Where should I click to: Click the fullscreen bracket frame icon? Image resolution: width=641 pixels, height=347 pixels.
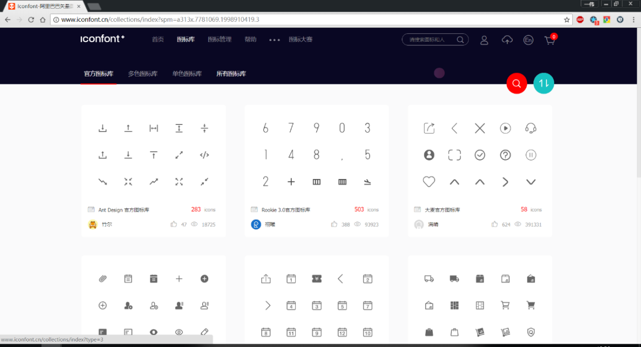coord(454,155)
